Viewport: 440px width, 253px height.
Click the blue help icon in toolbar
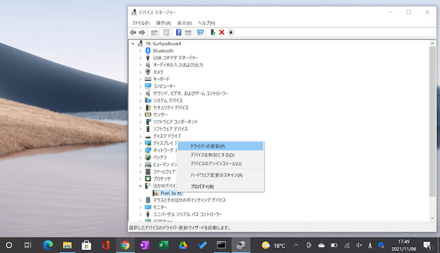click(179, 32)
